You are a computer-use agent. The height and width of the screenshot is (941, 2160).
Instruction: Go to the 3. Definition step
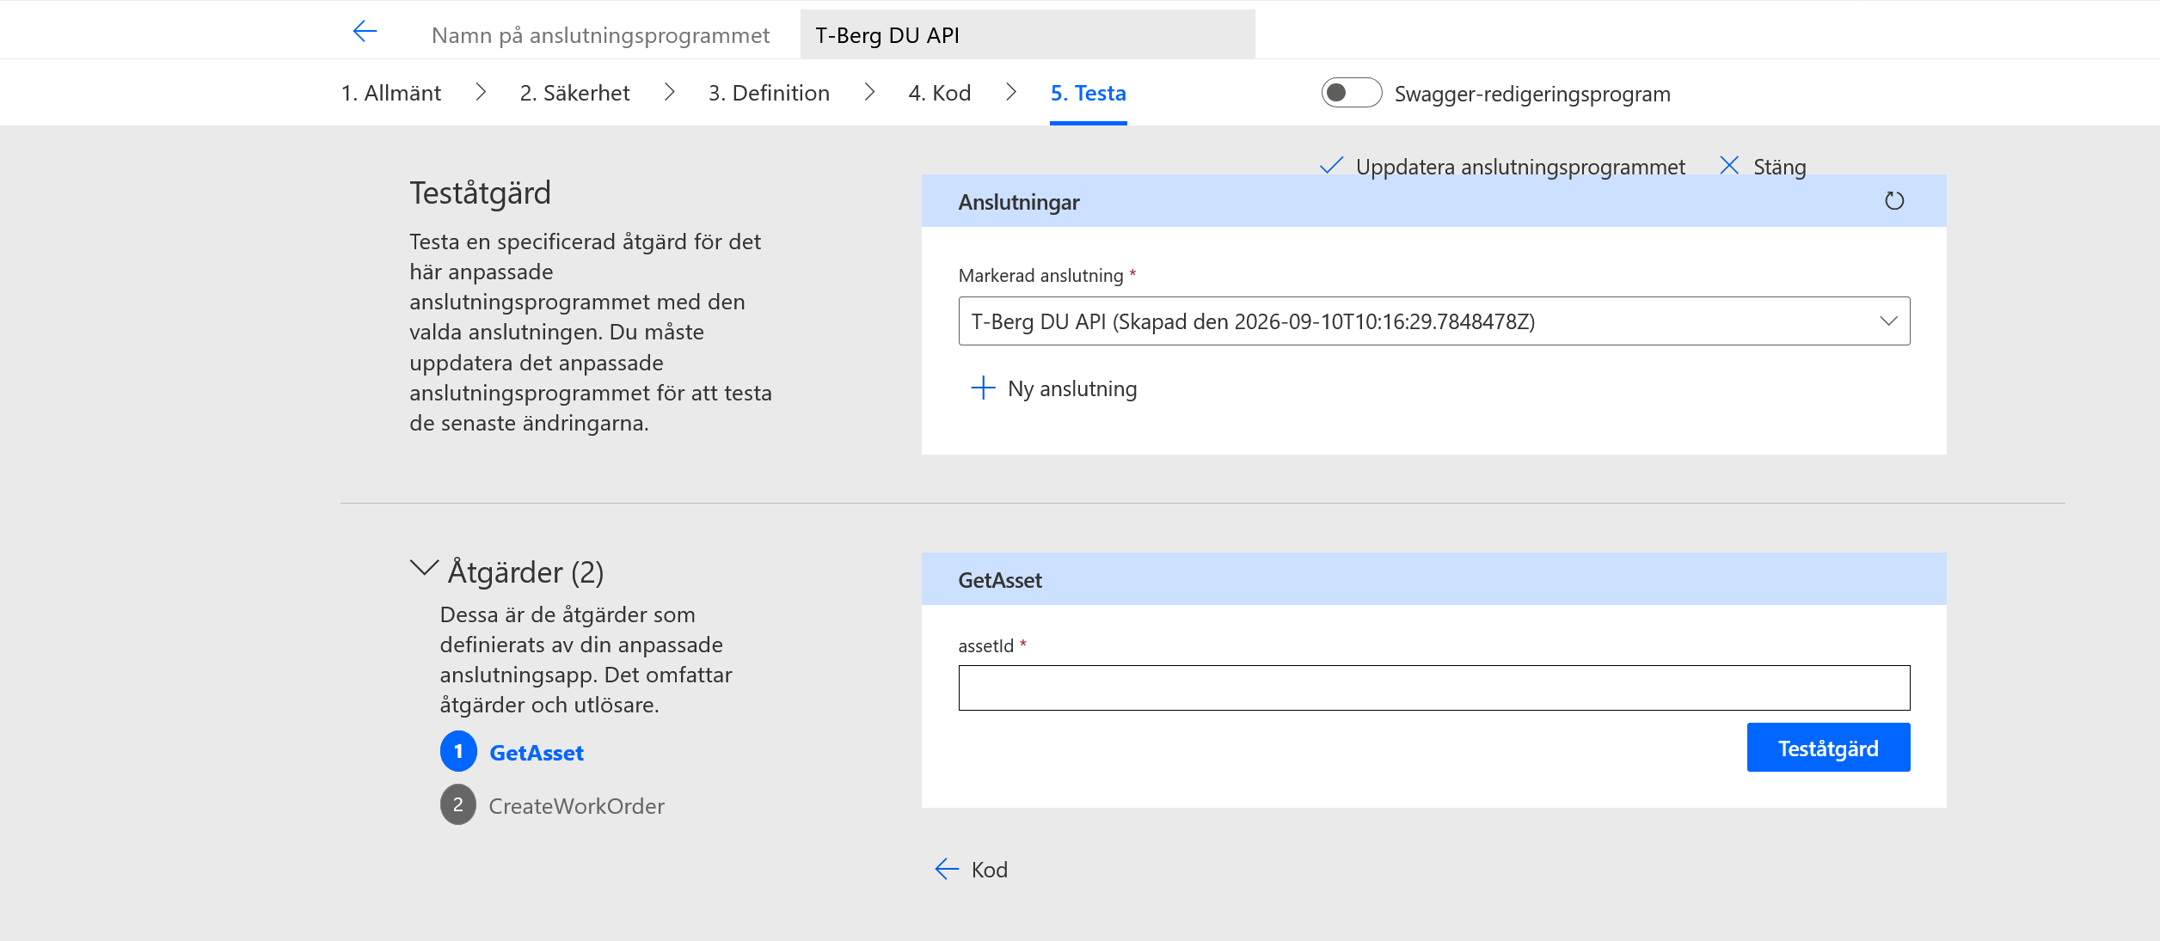point(769,93)
